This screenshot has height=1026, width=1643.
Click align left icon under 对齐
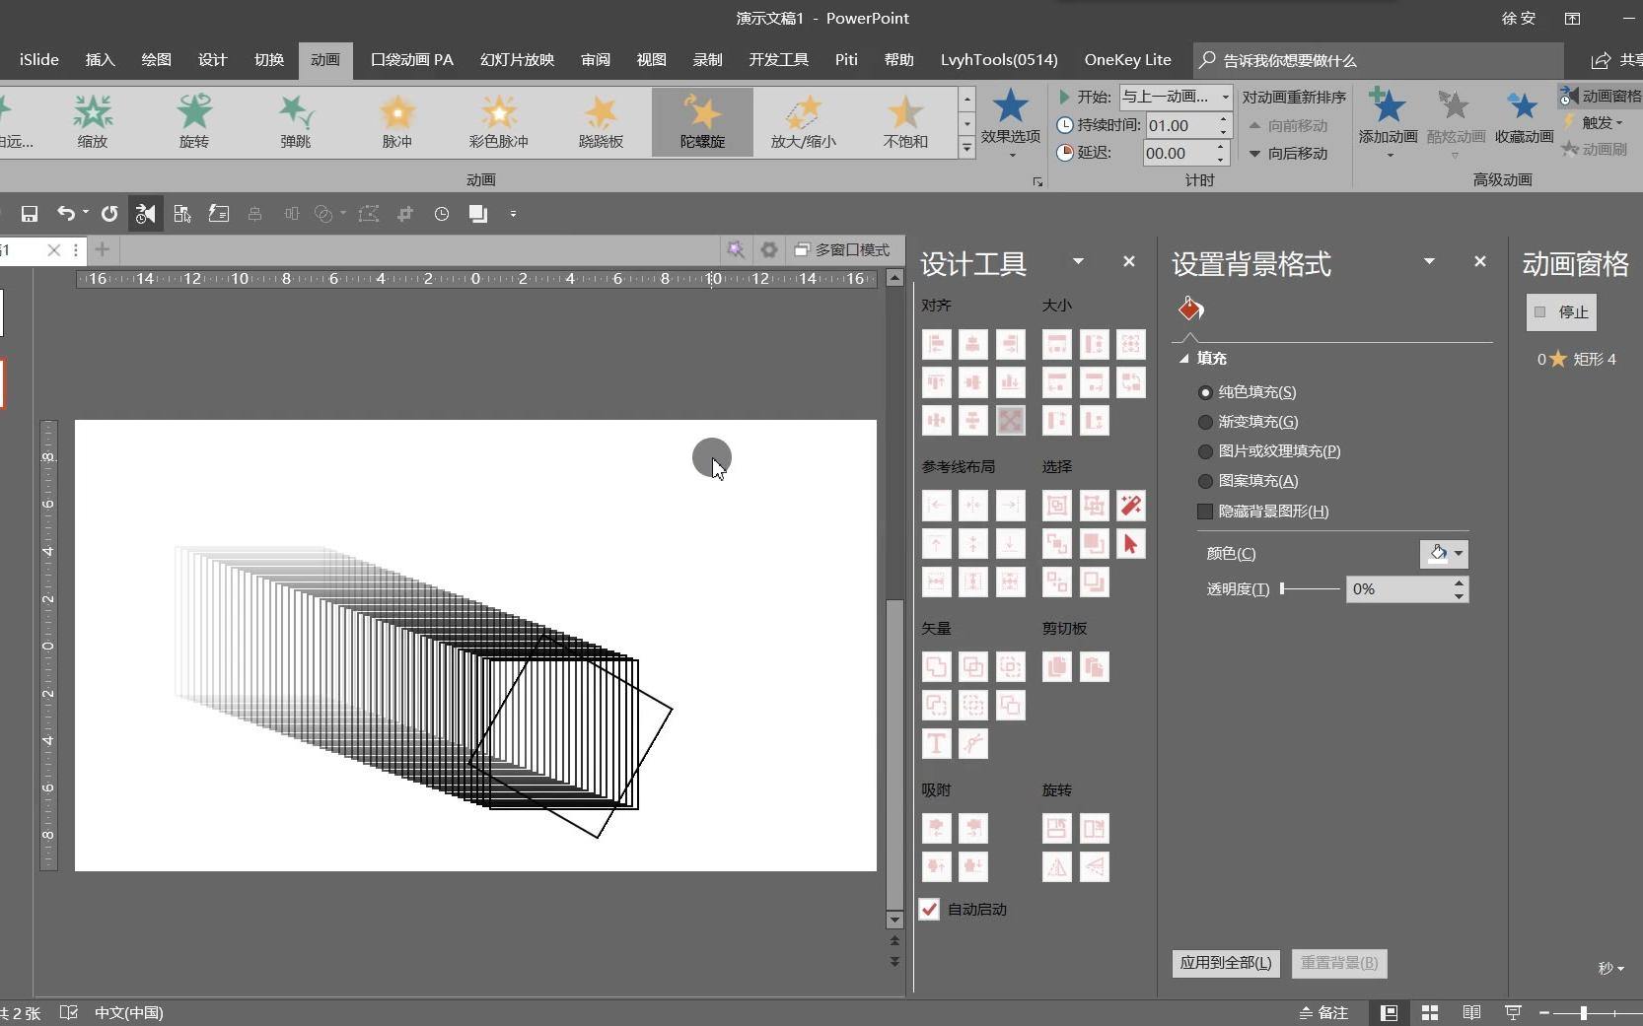click(x=936, y=344)
